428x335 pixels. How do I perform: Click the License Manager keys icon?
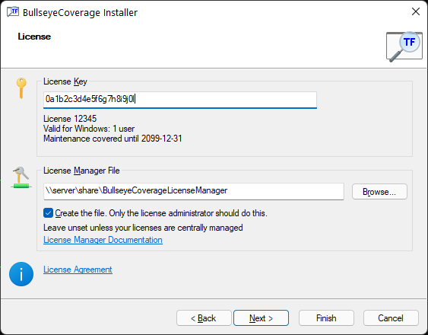[21, 177]
